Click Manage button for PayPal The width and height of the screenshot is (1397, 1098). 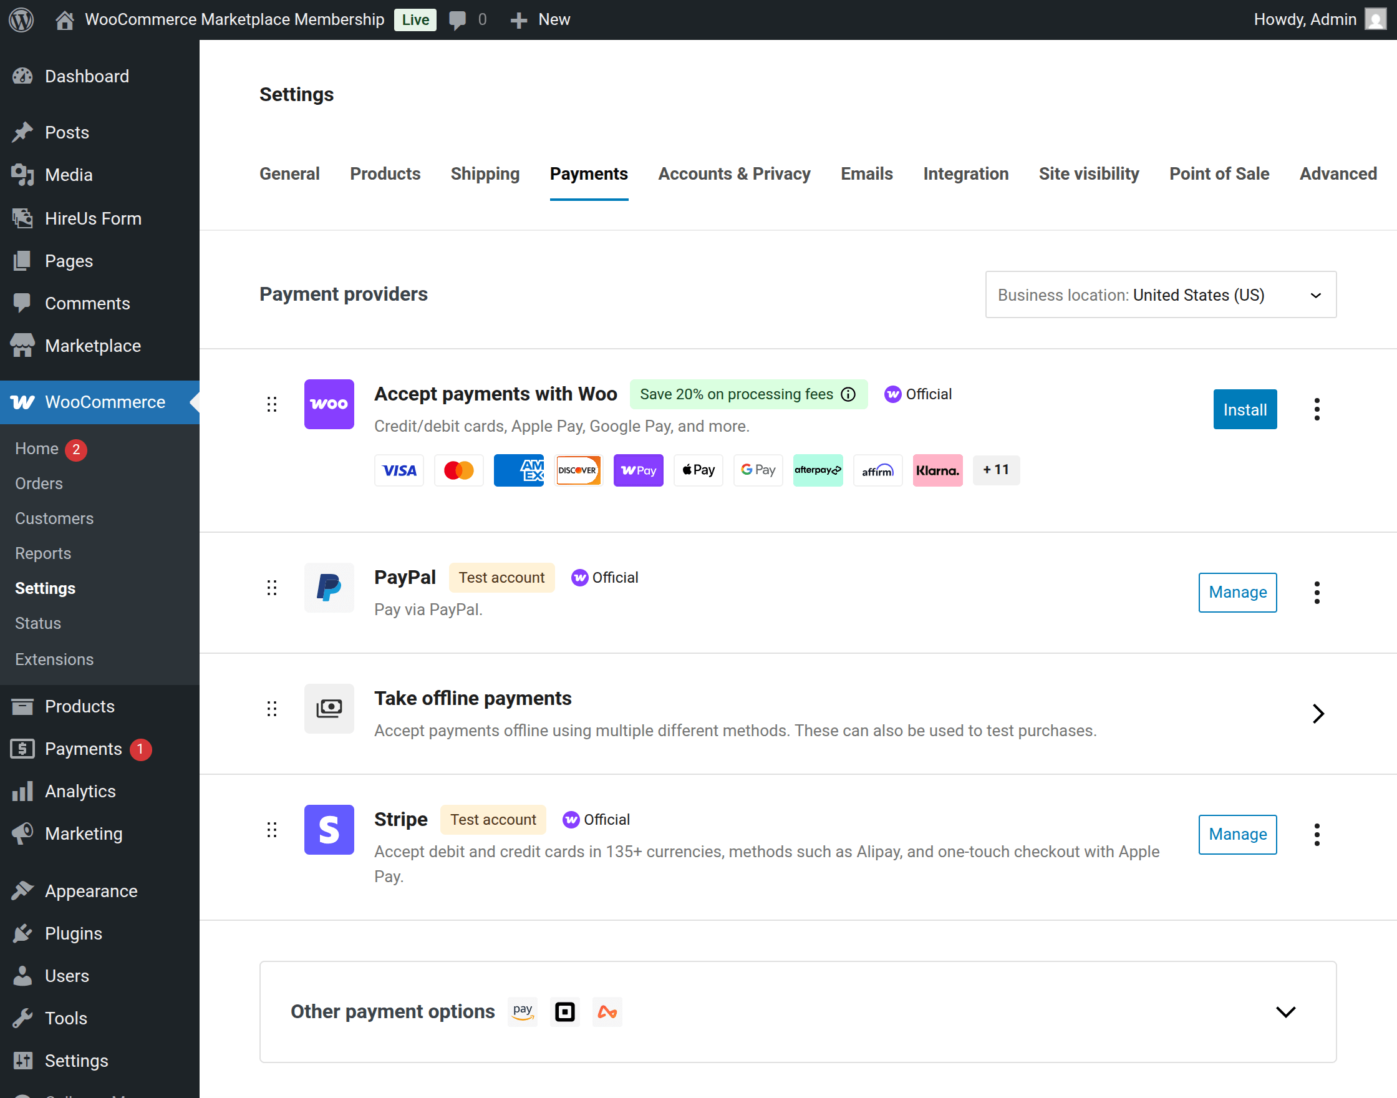[x=1237, y=592]
